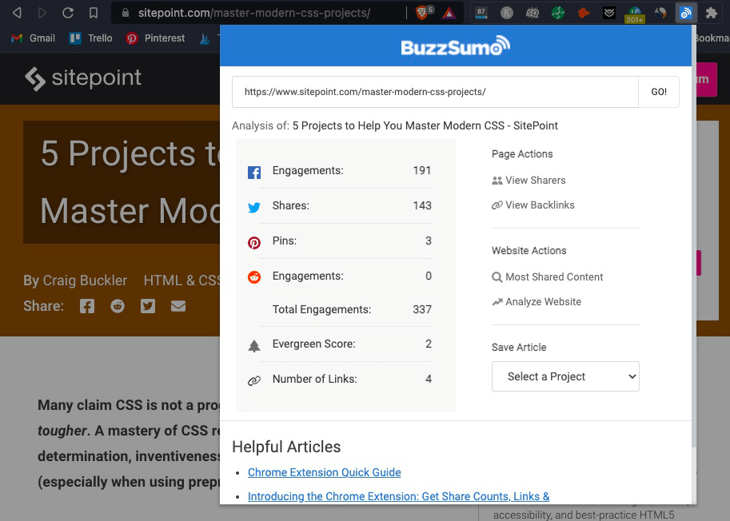The image size is (730, 521).
Task: Open the Trello bookmark
Action: coord(91,38)
